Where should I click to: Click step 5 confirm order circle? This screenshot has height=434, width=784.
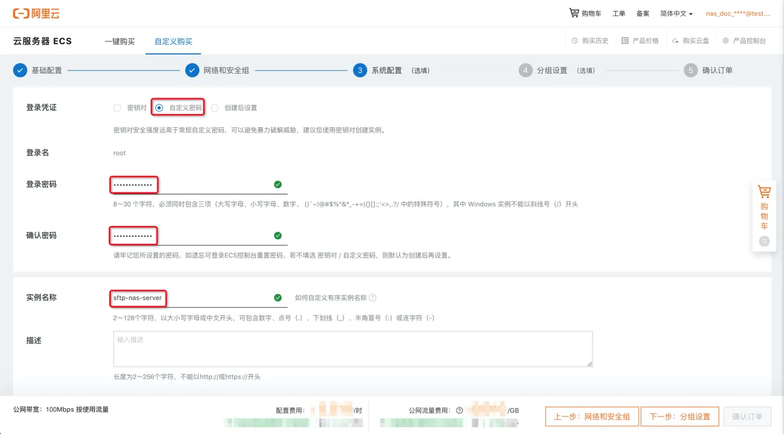[690, 70]
